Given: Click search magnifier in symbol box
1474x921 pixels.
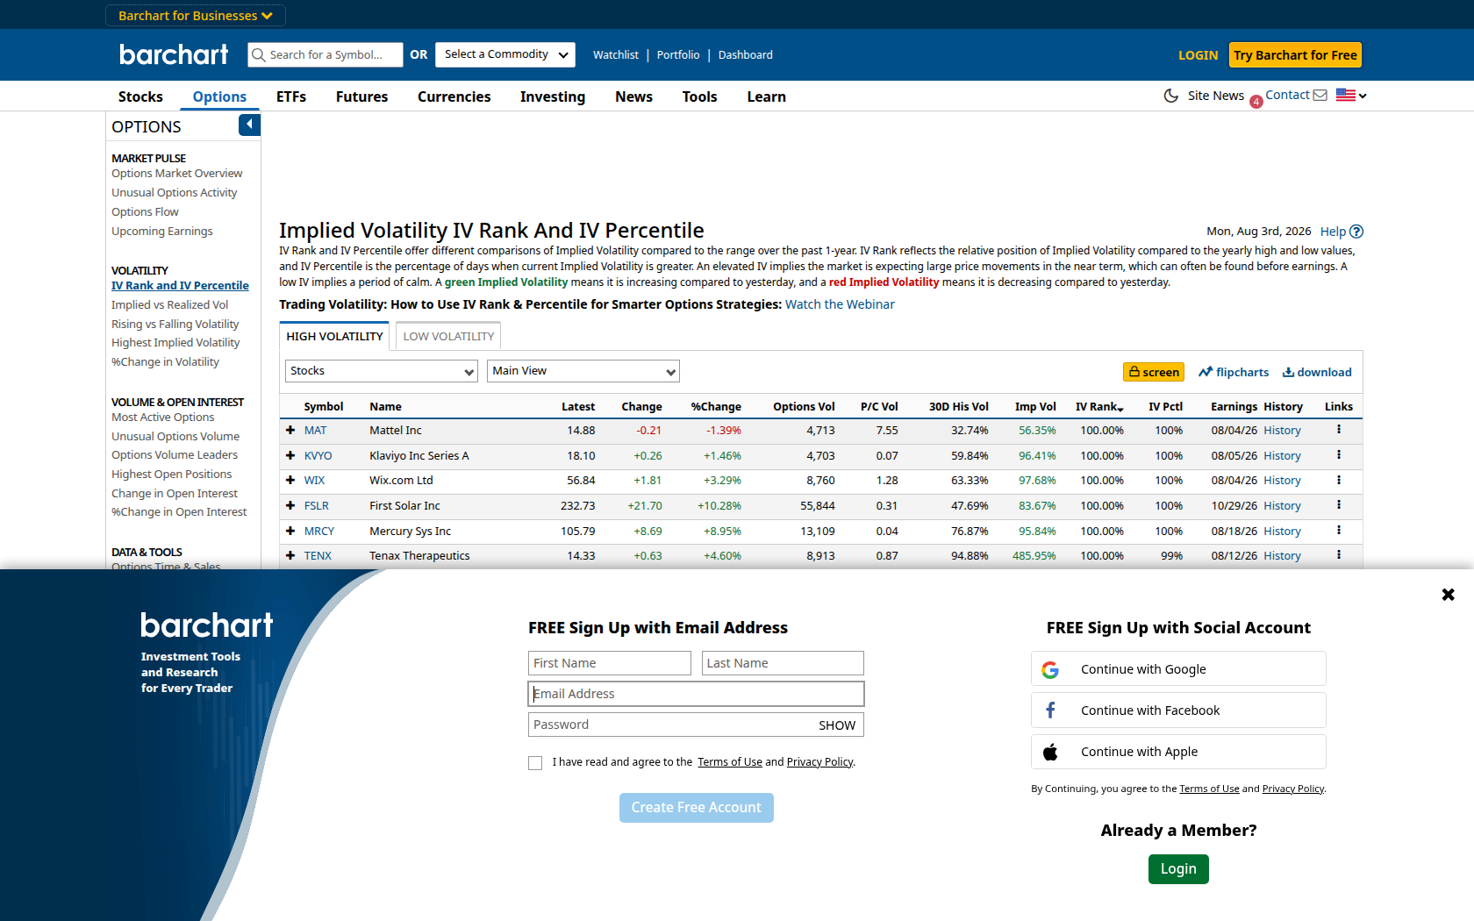Looking at the screenshot, I should coord(259,55).
